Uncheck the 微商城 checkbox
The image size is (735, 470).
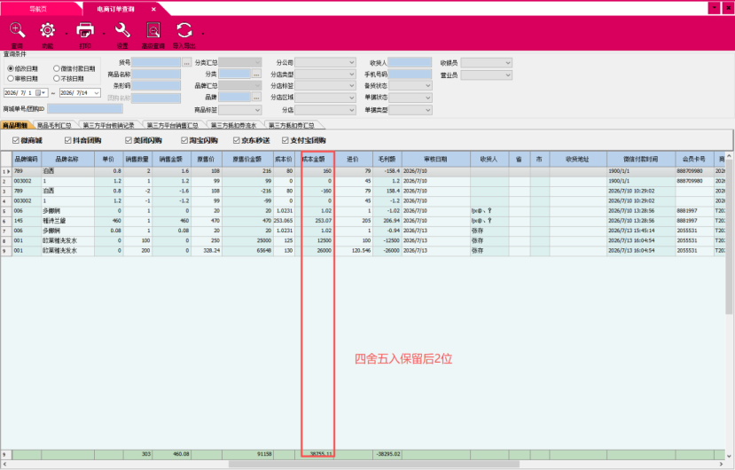pos(15,140)
